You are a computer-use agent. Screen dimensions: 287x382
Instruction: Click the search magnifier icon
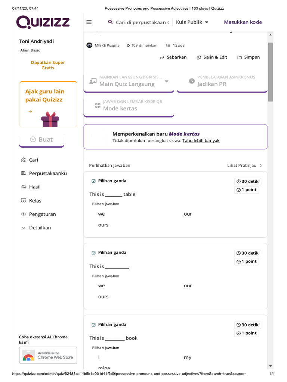110,22
